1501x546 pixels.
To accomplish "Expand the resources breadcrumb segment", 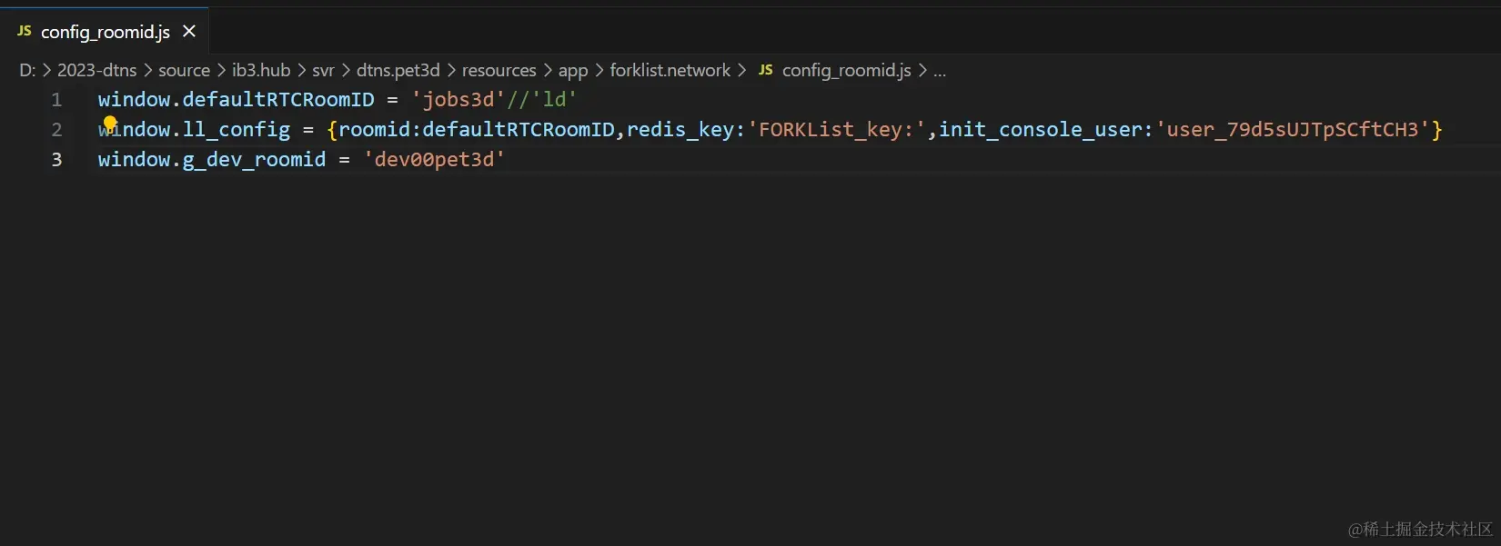I will click(499, 70).
